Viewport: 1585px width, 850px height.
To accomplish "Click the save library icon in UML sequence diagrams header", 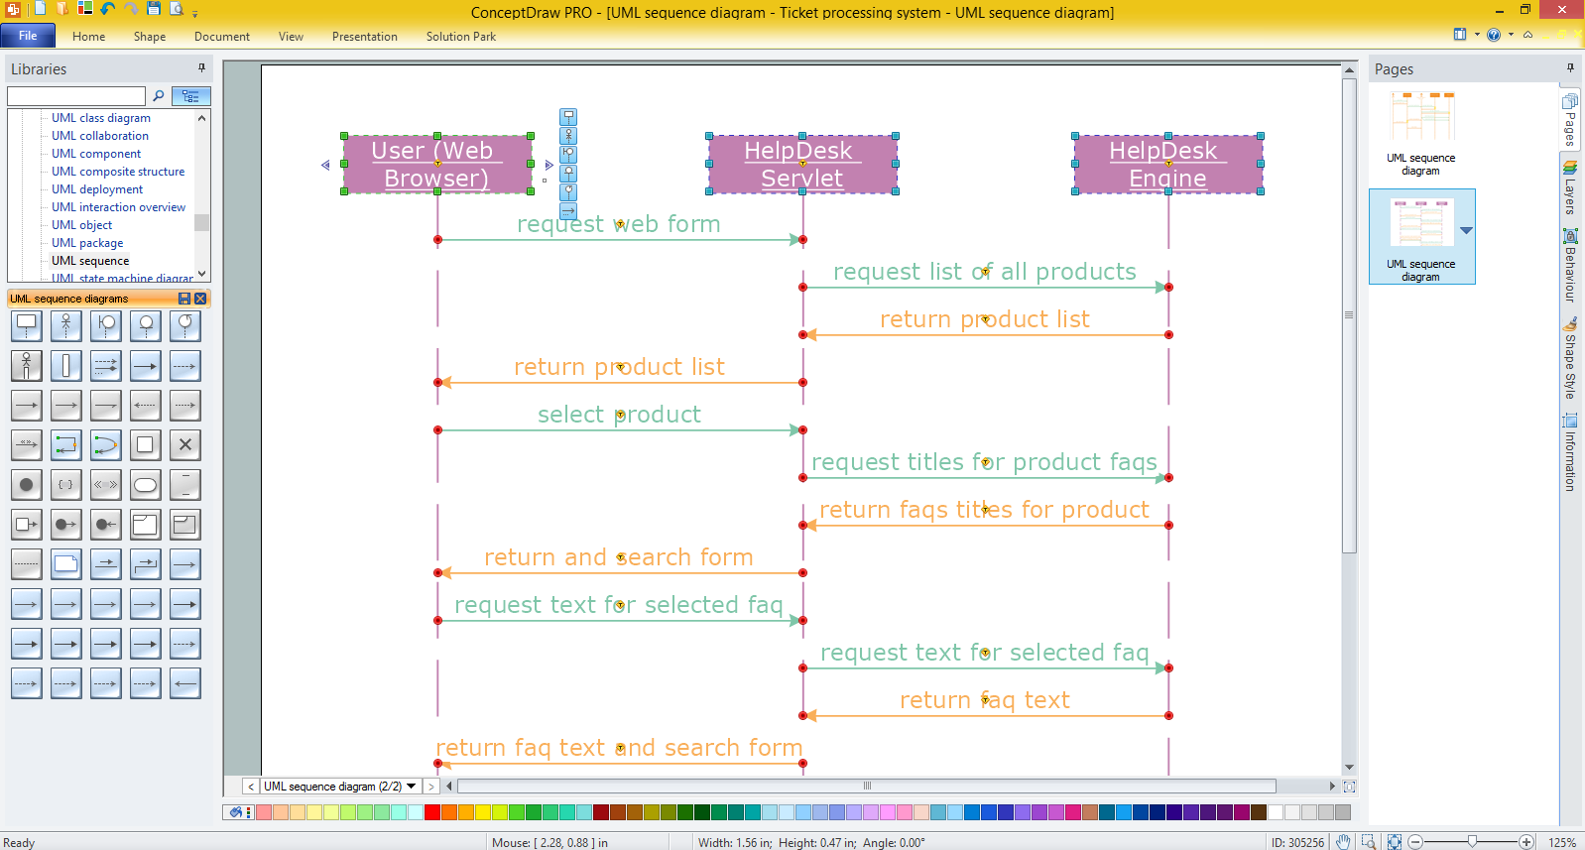I will point(184,299).
